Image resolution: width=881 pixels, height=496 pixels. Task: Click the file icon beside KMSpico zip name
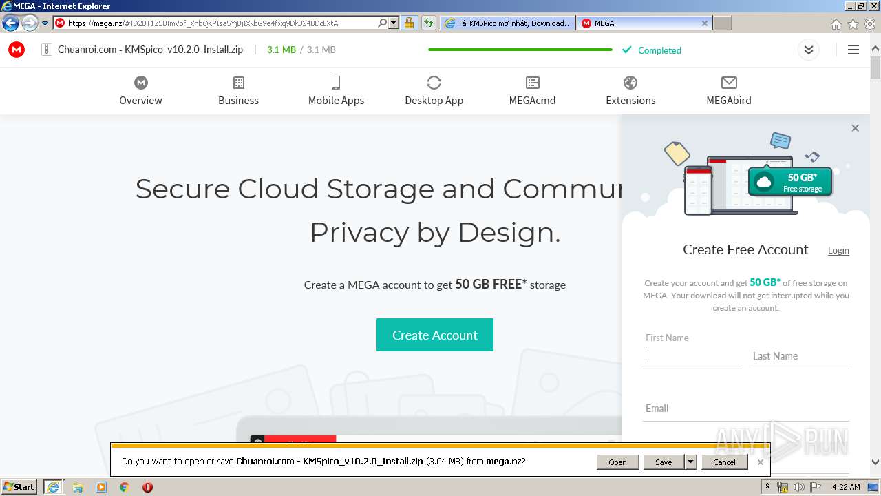[x=47, y=50]
